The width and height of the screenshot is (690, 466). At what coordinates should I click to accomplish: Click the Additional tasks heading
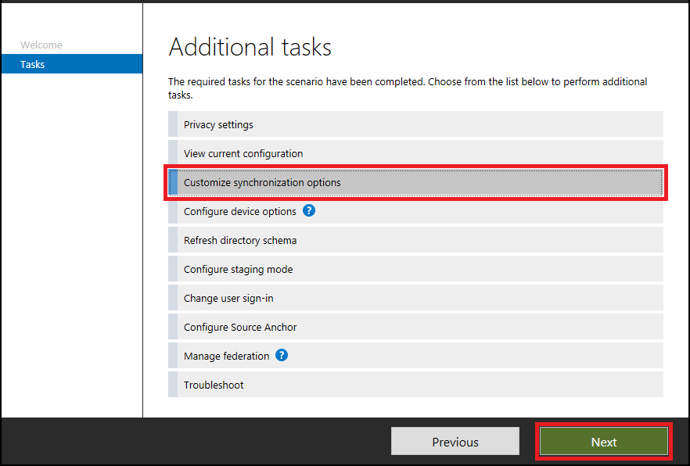[250, 47]
